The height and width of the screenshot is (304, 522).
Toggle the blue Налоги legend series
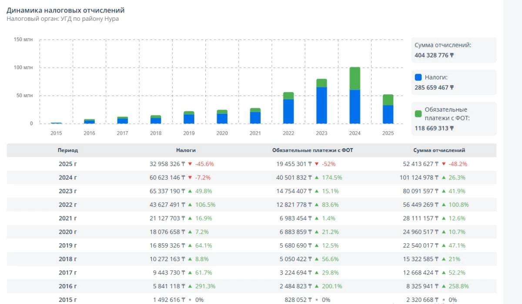(436, 77)
